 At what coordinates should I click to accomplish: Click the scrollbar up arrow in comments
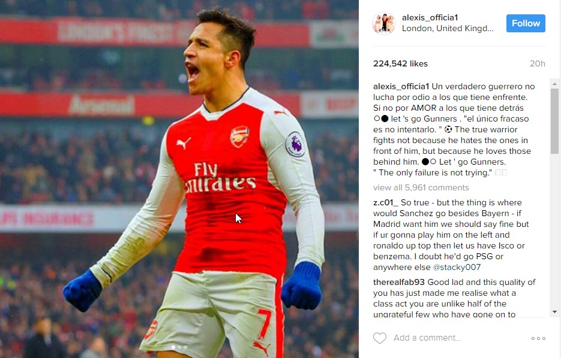[554, 84]
